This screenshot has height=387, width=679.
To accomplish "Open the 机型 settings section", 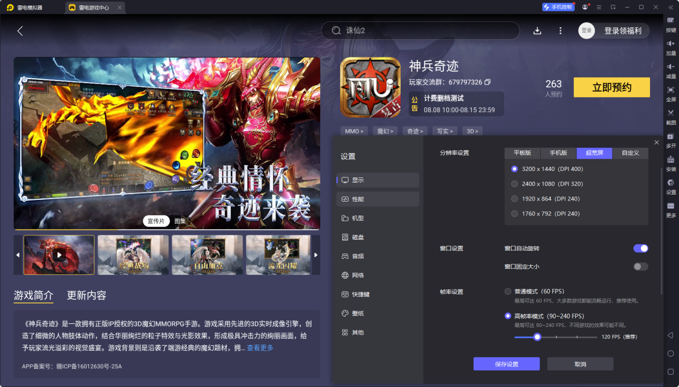I will tap(378, 218).
